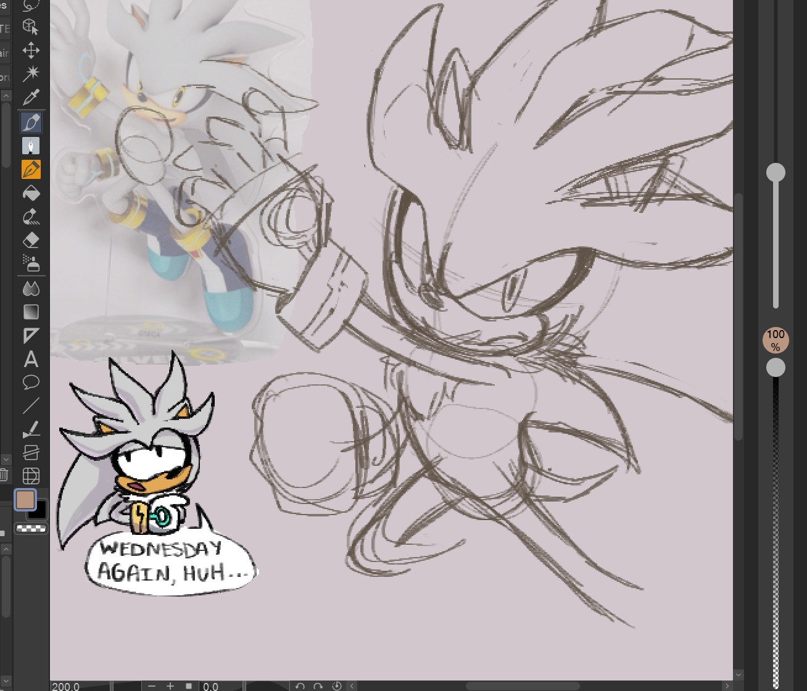Viewport: 807px width, 691px height.
Task: Click the up chevron on left panel
Action: [6, 96]
